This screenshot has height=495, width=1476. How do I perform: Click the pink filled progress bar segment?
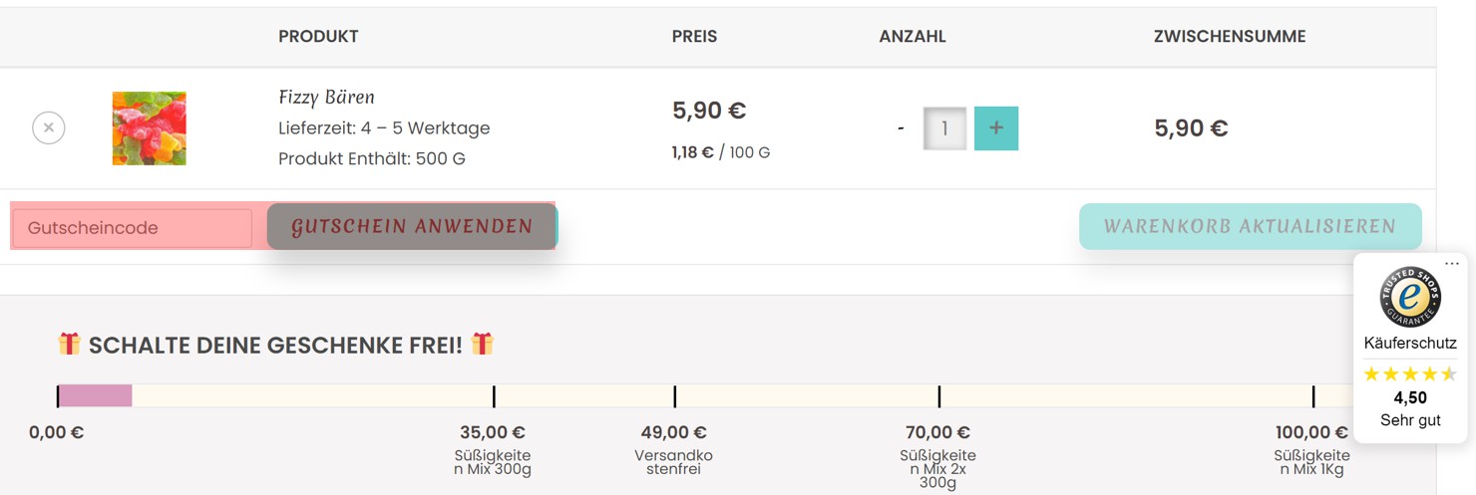[95, 395]
